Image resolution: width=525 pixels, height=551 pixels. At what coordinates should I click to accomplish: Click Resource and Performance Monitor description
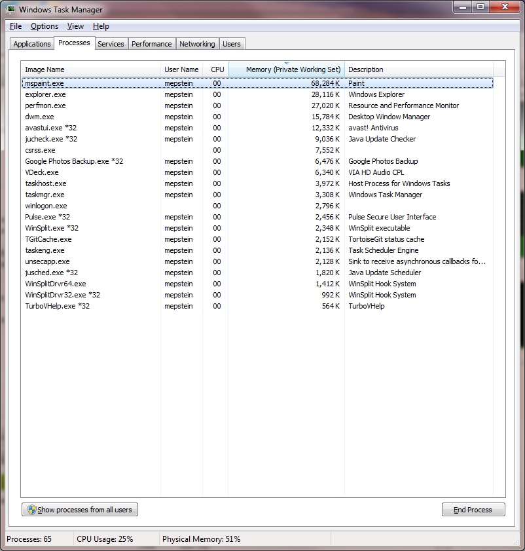[x=403, y=105]
